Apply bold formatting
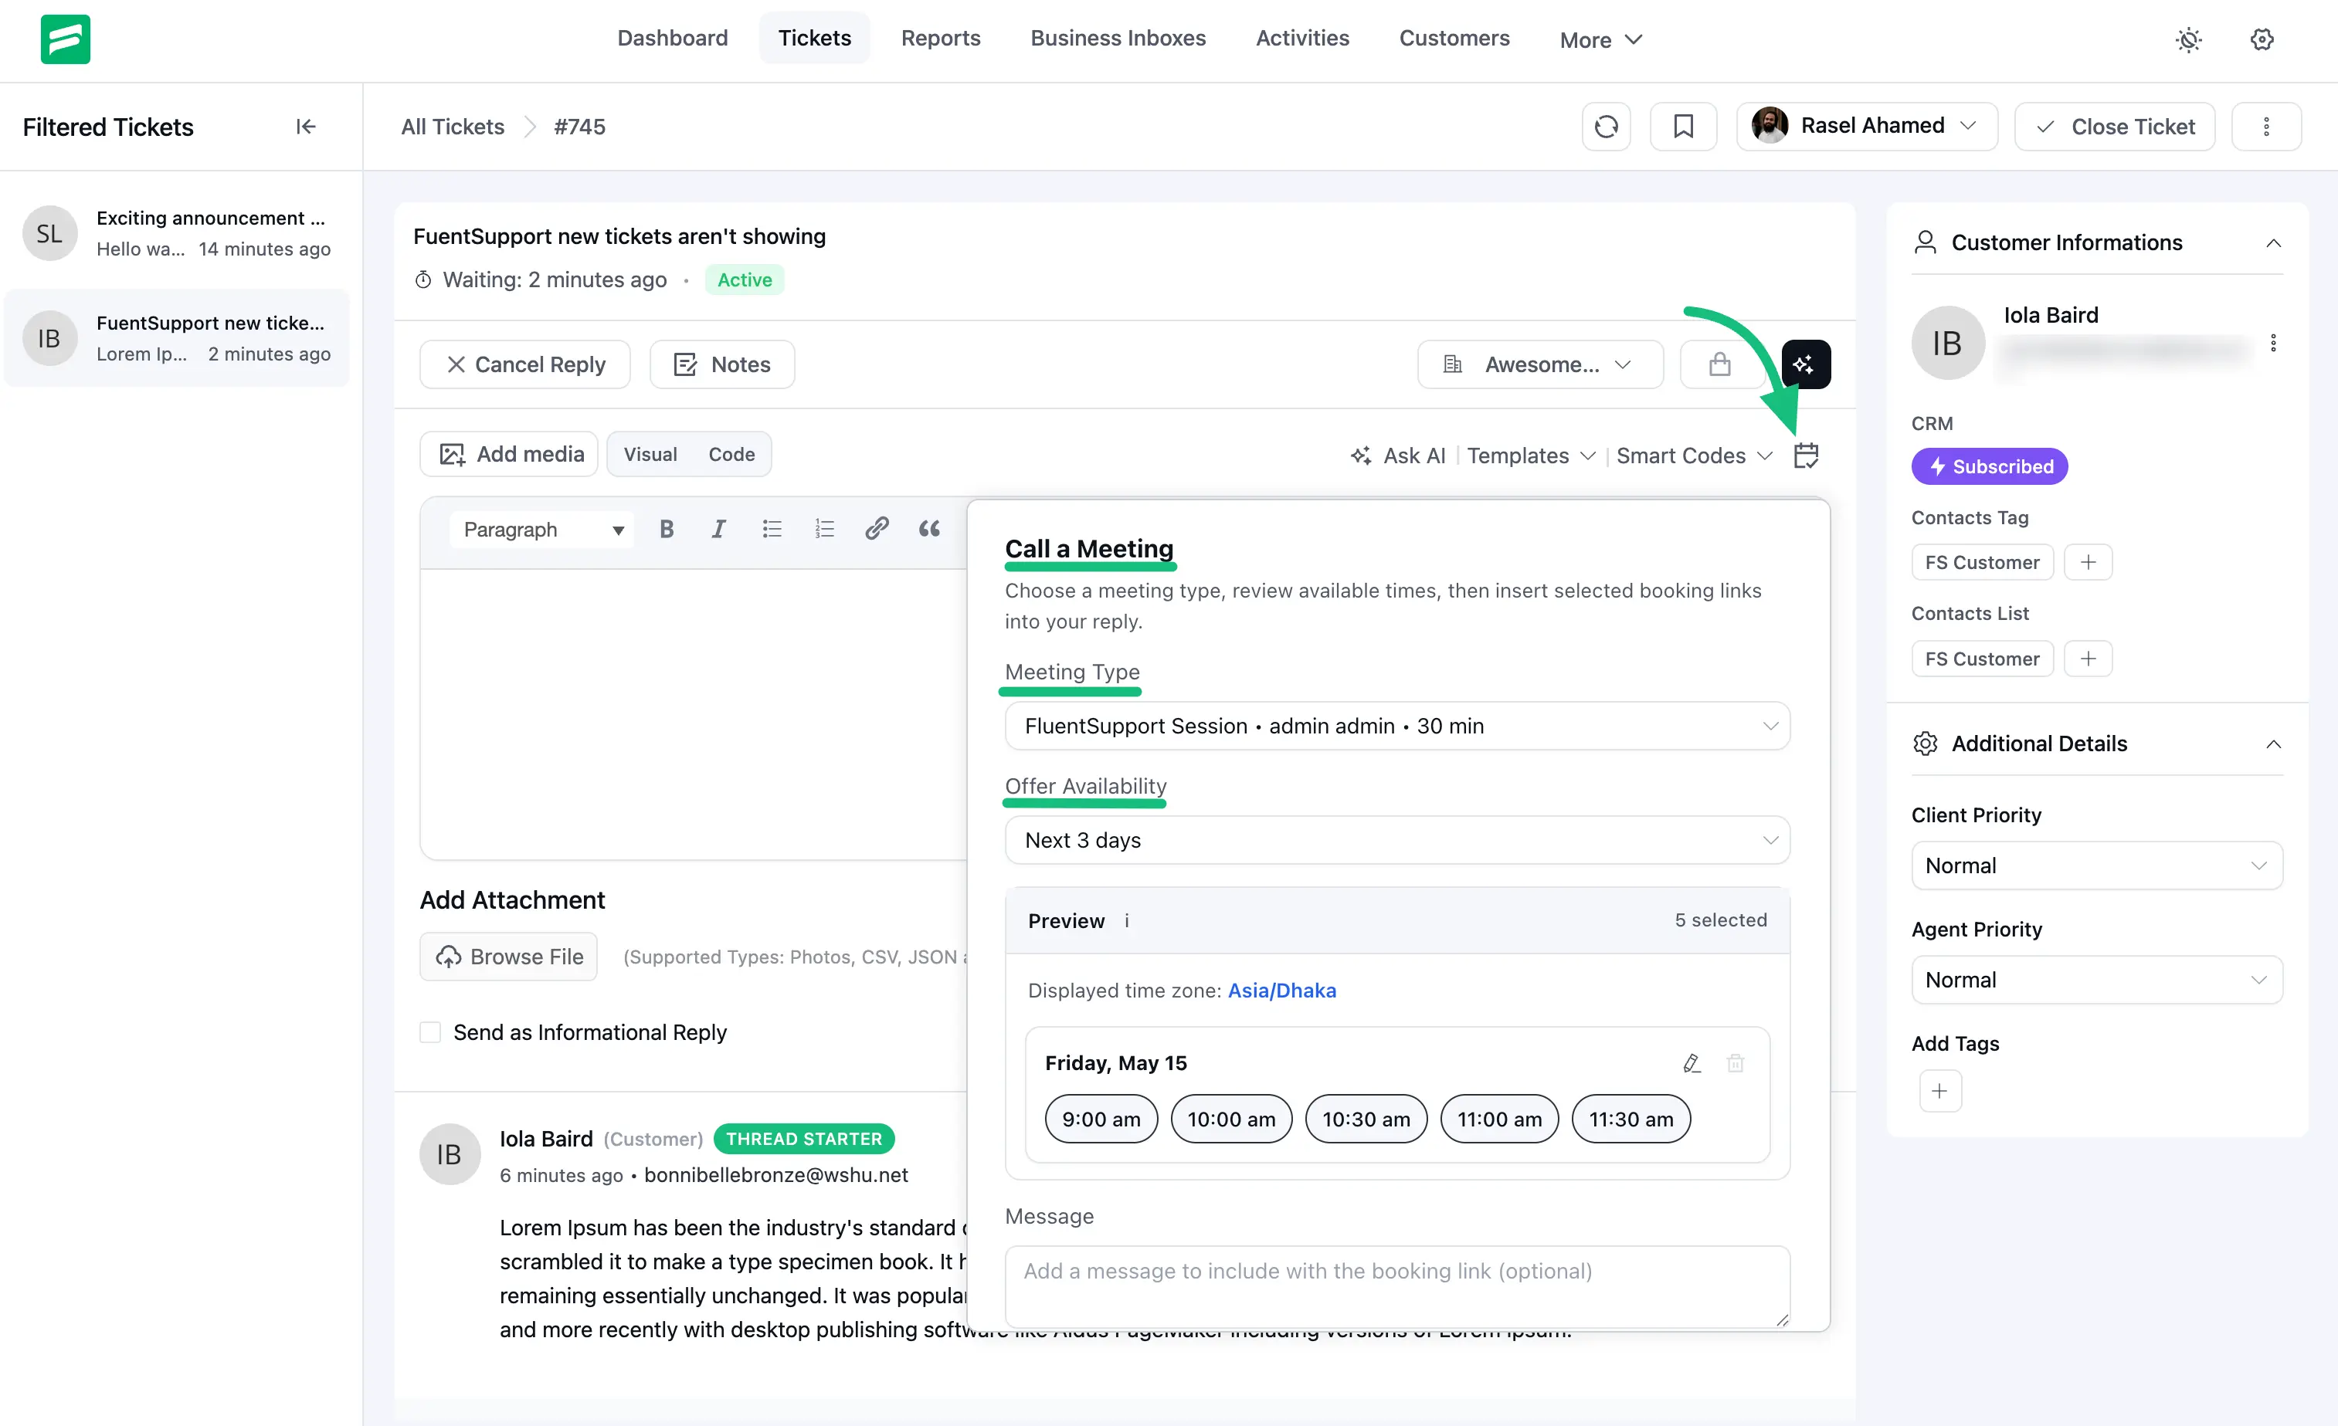The height and width of the screenshot is (1426, 2338). pyautogui.click(x=666, y=530)
